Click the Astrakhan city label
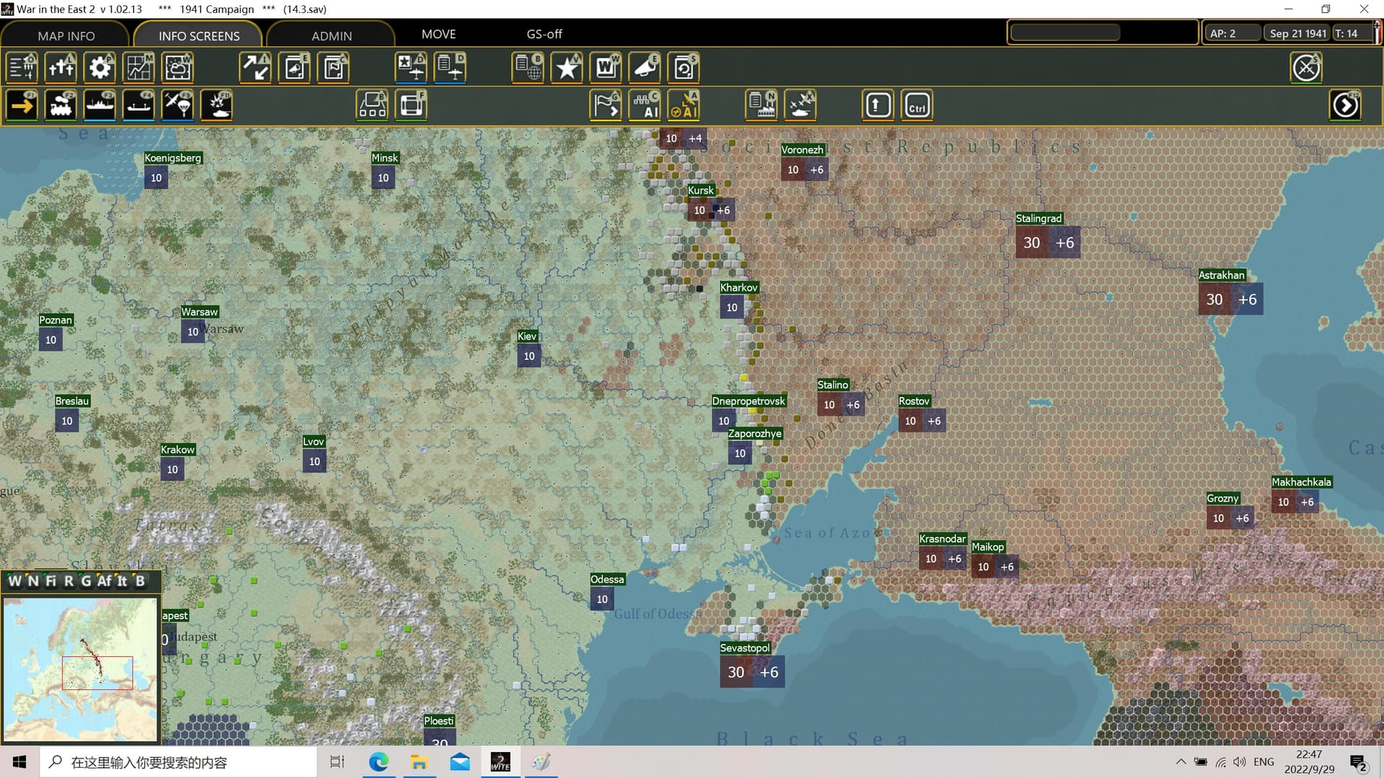 tap(1221, 274)
